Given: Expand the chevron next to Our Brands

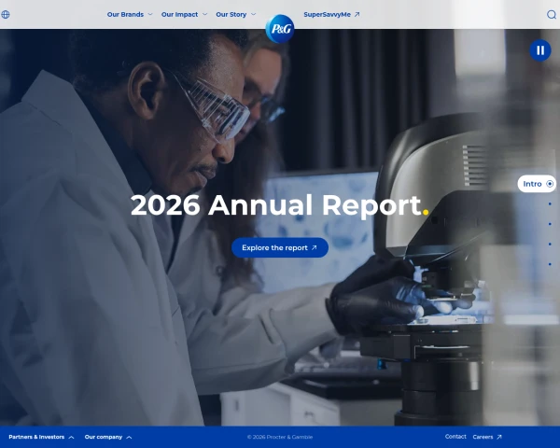Looking at the screenshot, I should 150,14.
